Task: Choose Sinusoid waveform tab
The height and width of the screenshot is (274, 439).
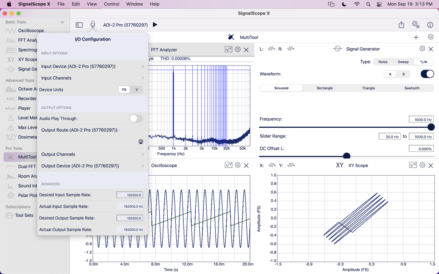Action: click(x=281, y=88)
